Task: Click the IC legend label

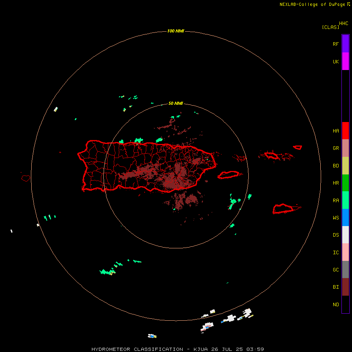Action: point(336,253)
